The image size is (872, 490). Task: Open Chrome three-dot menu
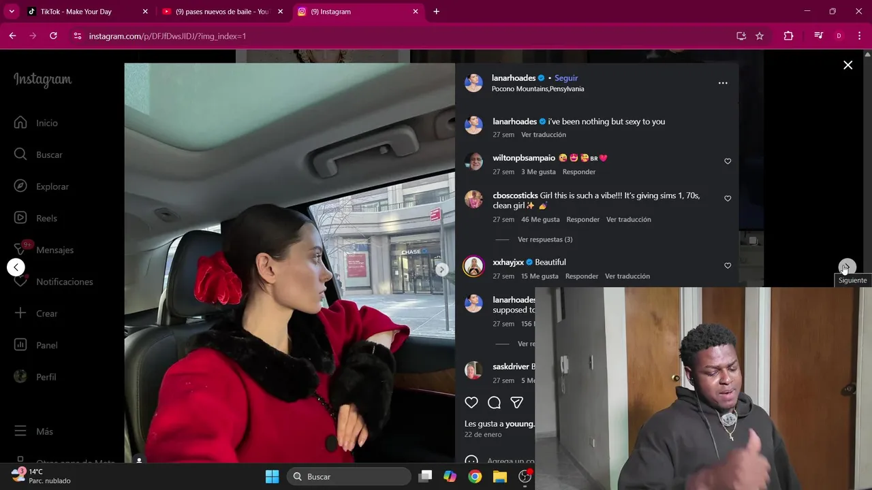point(858,36)
